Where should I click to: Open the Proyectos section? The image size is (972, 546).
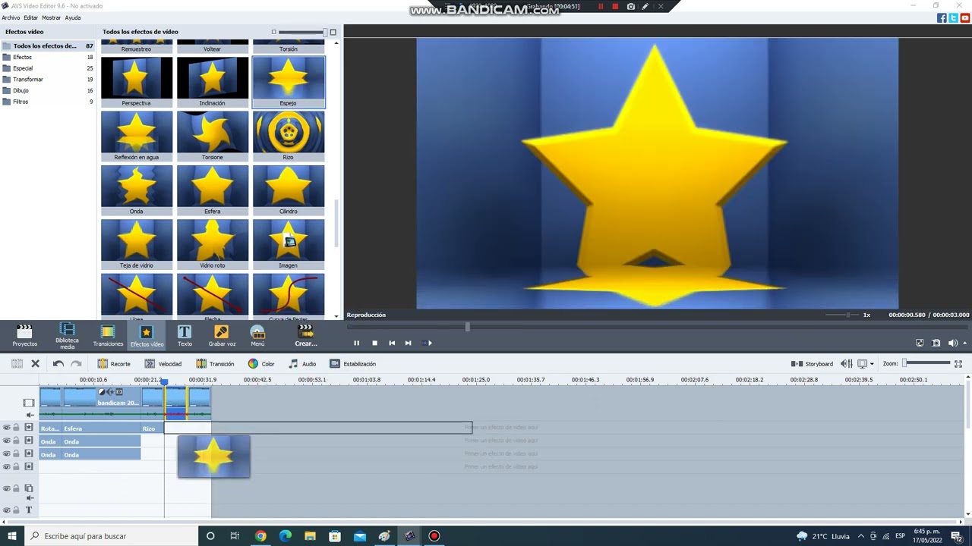[24, 336]
